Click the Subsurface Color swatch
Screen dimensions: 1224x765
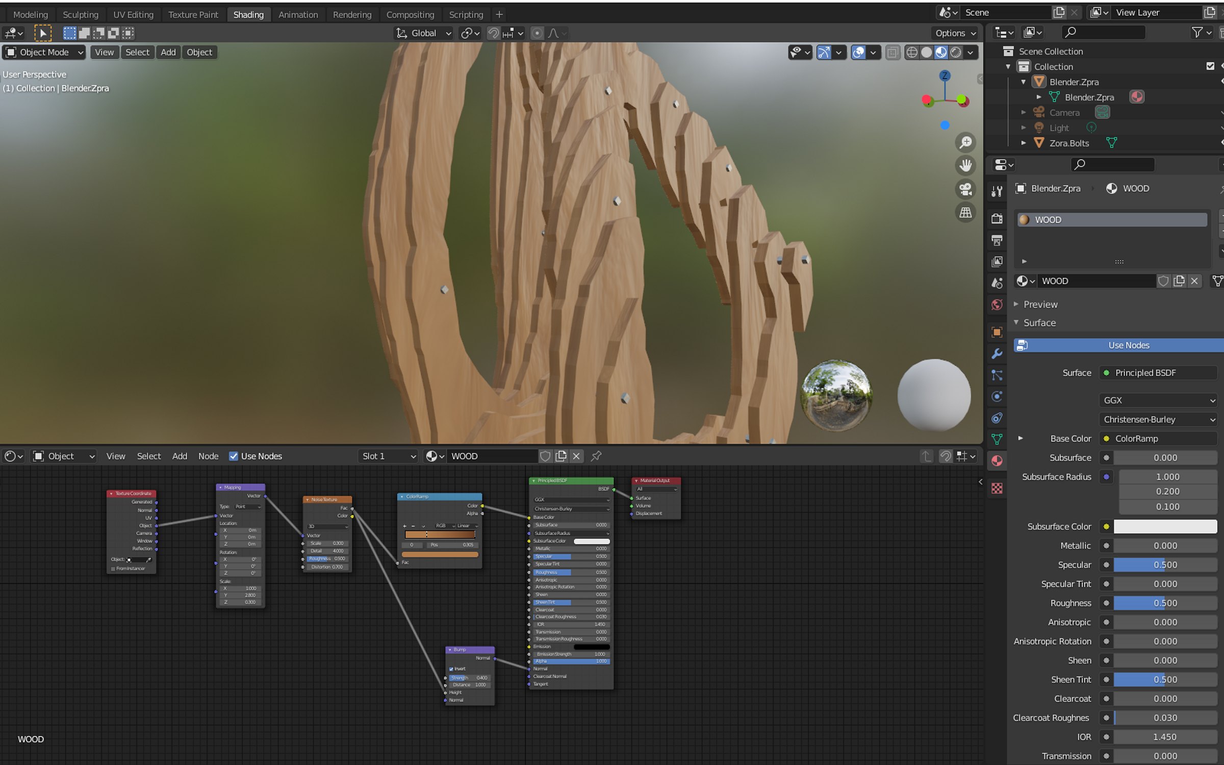pyautogui.click(x=1165, y=526)
